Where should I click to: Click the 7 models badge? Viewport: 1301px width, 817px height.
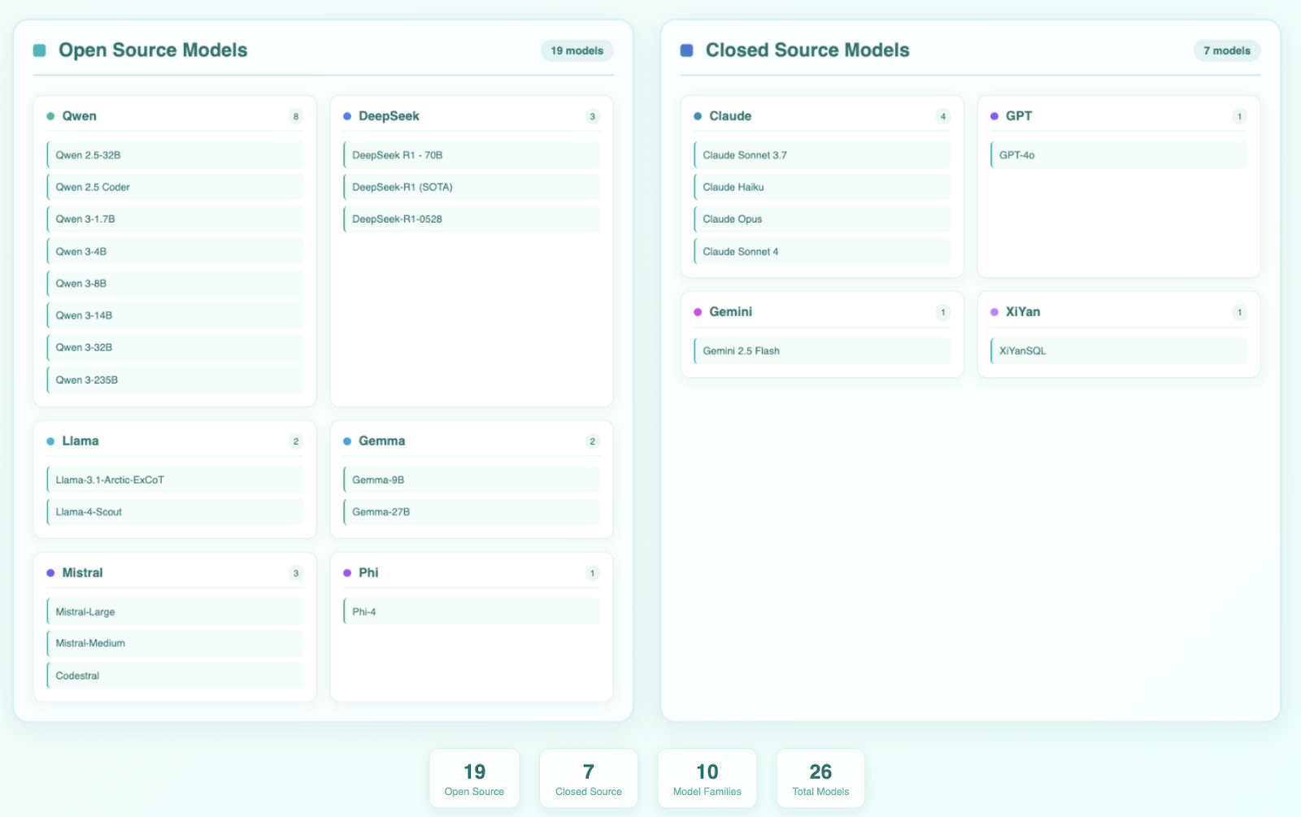(x=1226, y=50)
